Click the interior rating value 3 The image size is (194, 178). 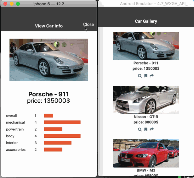click(x=36, y=143)
